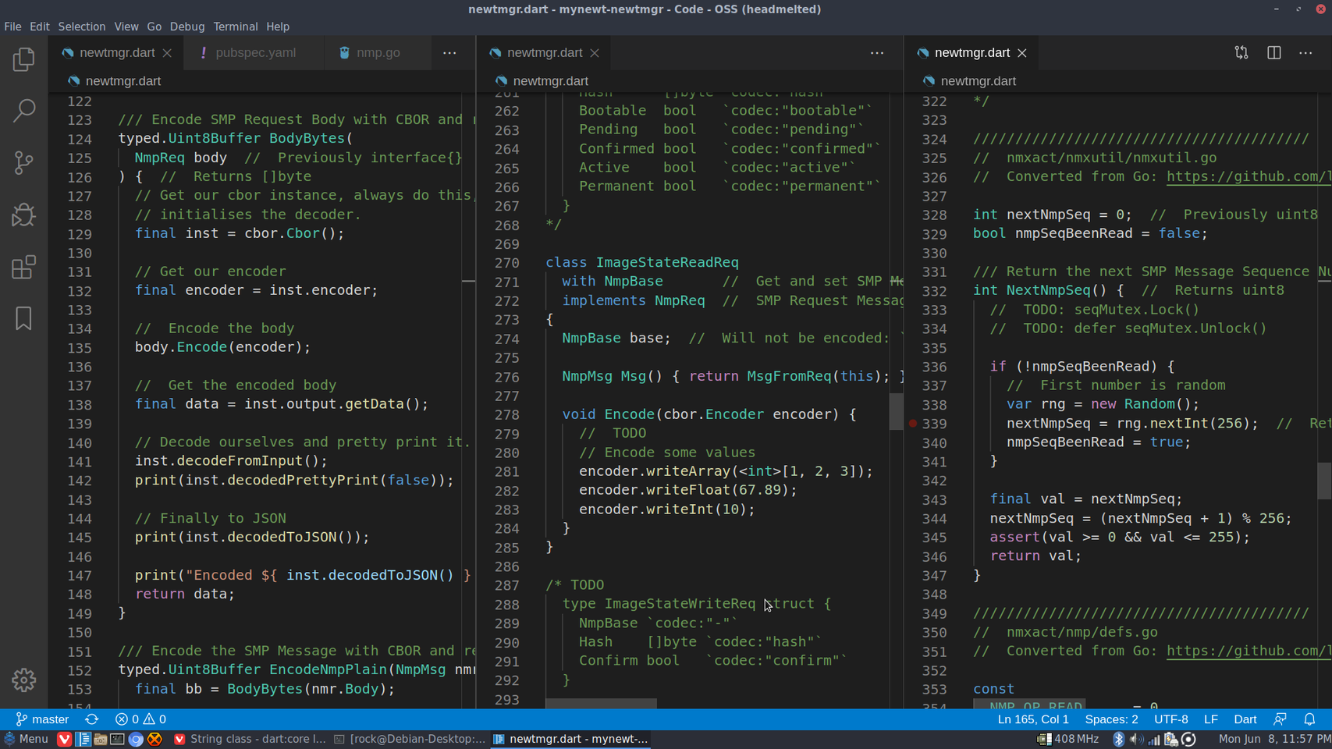The image size is (1332, 749).
Task: Switch to the pubspec.yaml tab
Action: (255, 53)
